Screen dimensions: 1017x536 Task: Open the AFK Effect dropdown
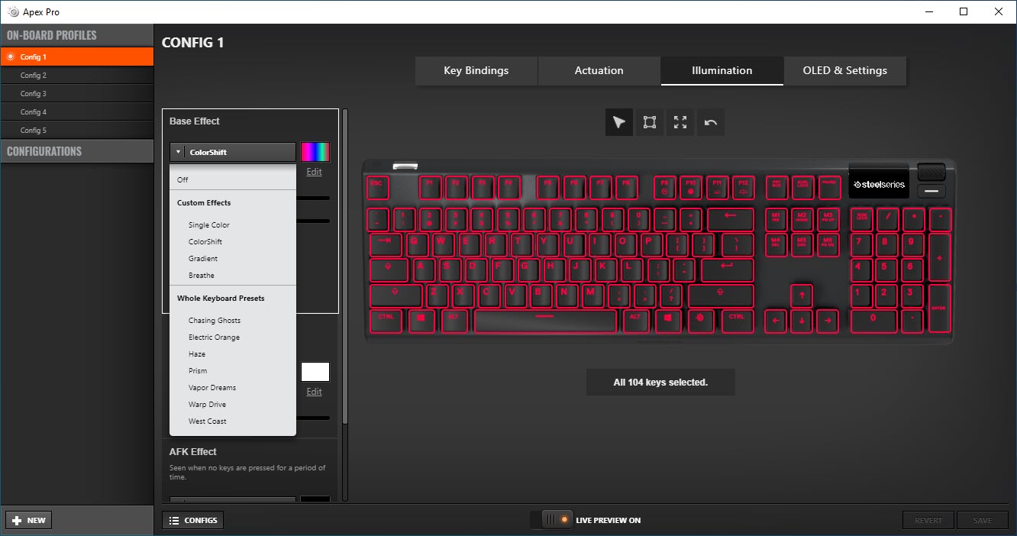point(233,499)
